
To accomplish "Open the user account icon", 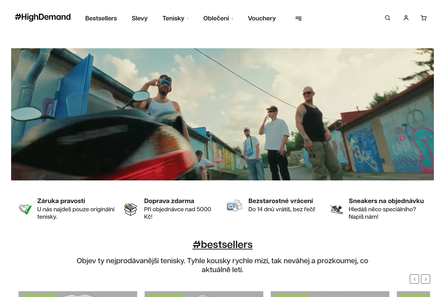I will (406, 18).
